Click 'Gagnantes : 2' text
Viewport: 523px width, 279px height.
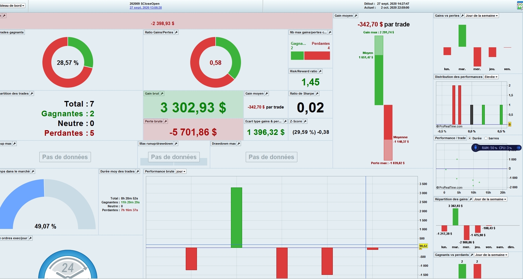pyautogui.click(x=68, y=114)
